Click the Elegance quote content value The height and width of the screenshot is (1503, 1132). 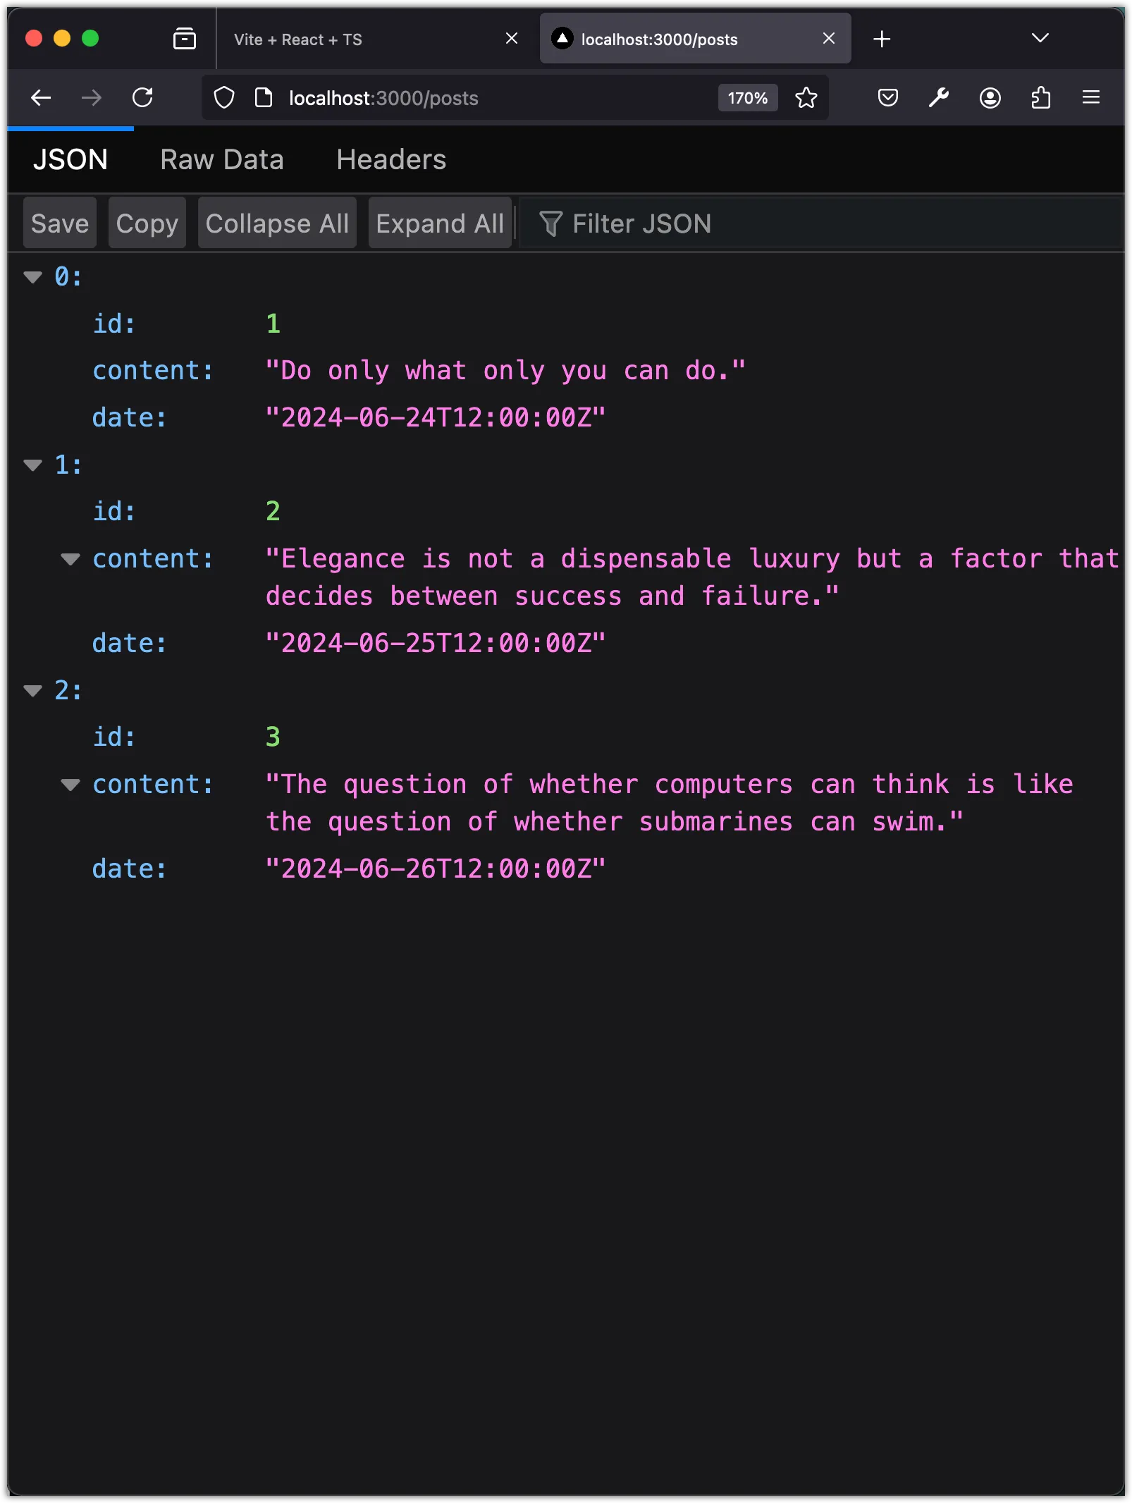pos(692,577)
